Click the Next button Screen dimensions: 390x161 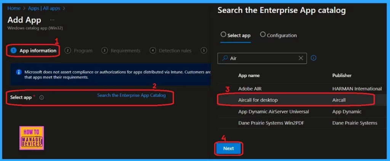coord(229,148)
